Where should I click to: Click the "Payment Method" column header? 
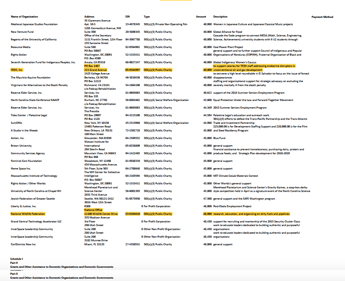click(322, 17)
